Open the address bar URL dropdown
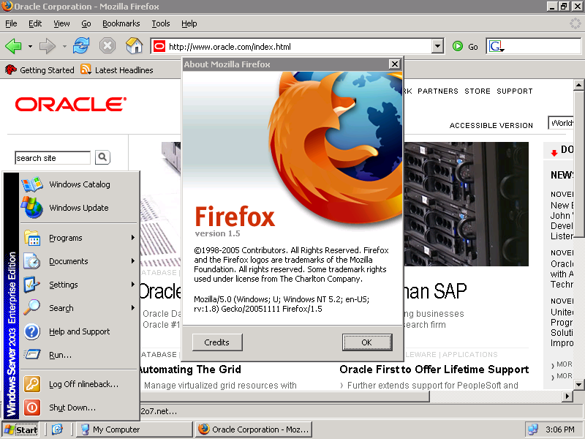This screenshot has width=585, height=439. point(437,46)
